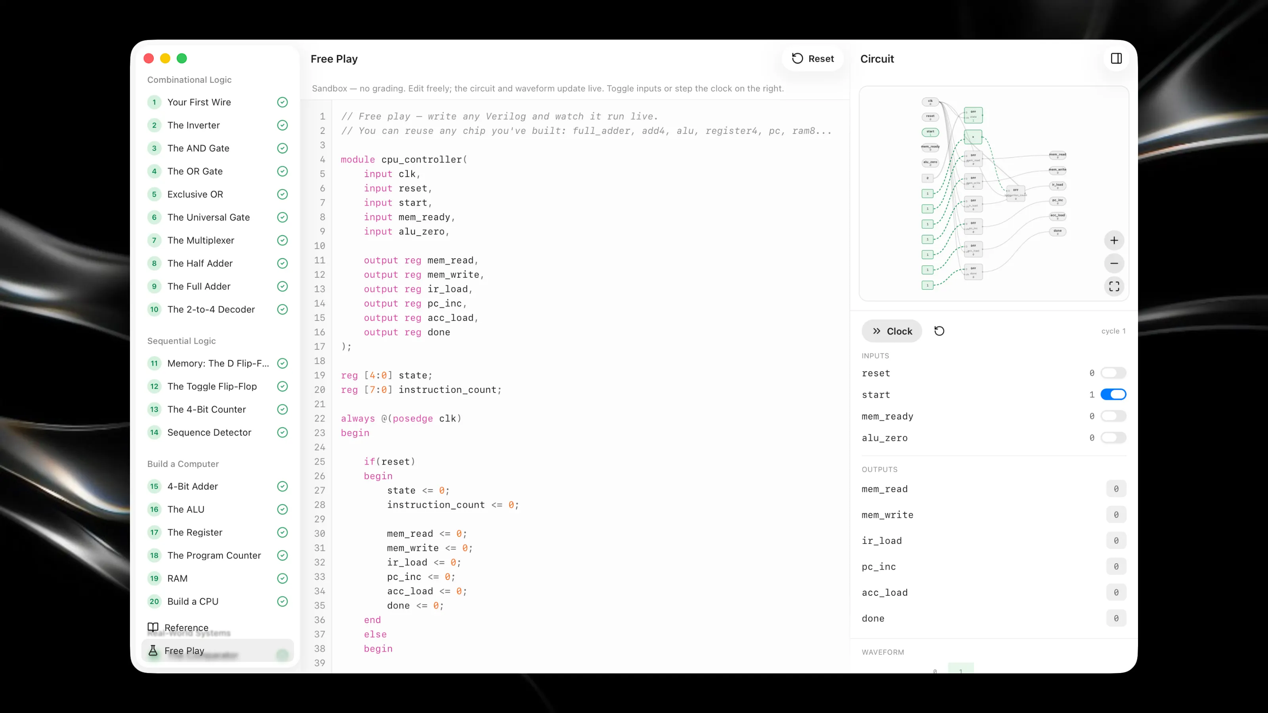Open lesson The OR Gate
Image resolution: width=1268 pixels, height=713 pixels.
coord(217,171)
